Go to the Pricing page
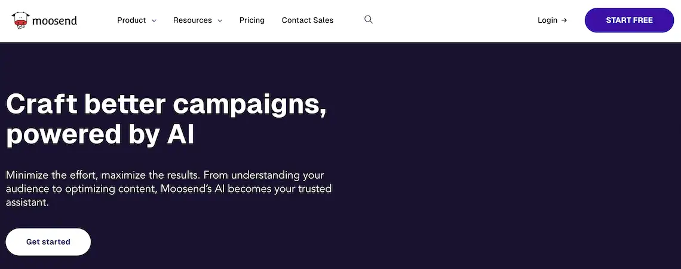This screenshot has height=269, width=681. [252, 20]
